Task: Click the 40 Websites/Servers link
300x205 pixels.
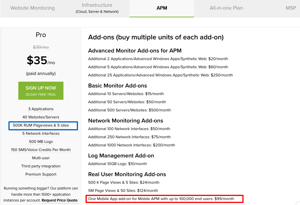Action: coord(41,117)
